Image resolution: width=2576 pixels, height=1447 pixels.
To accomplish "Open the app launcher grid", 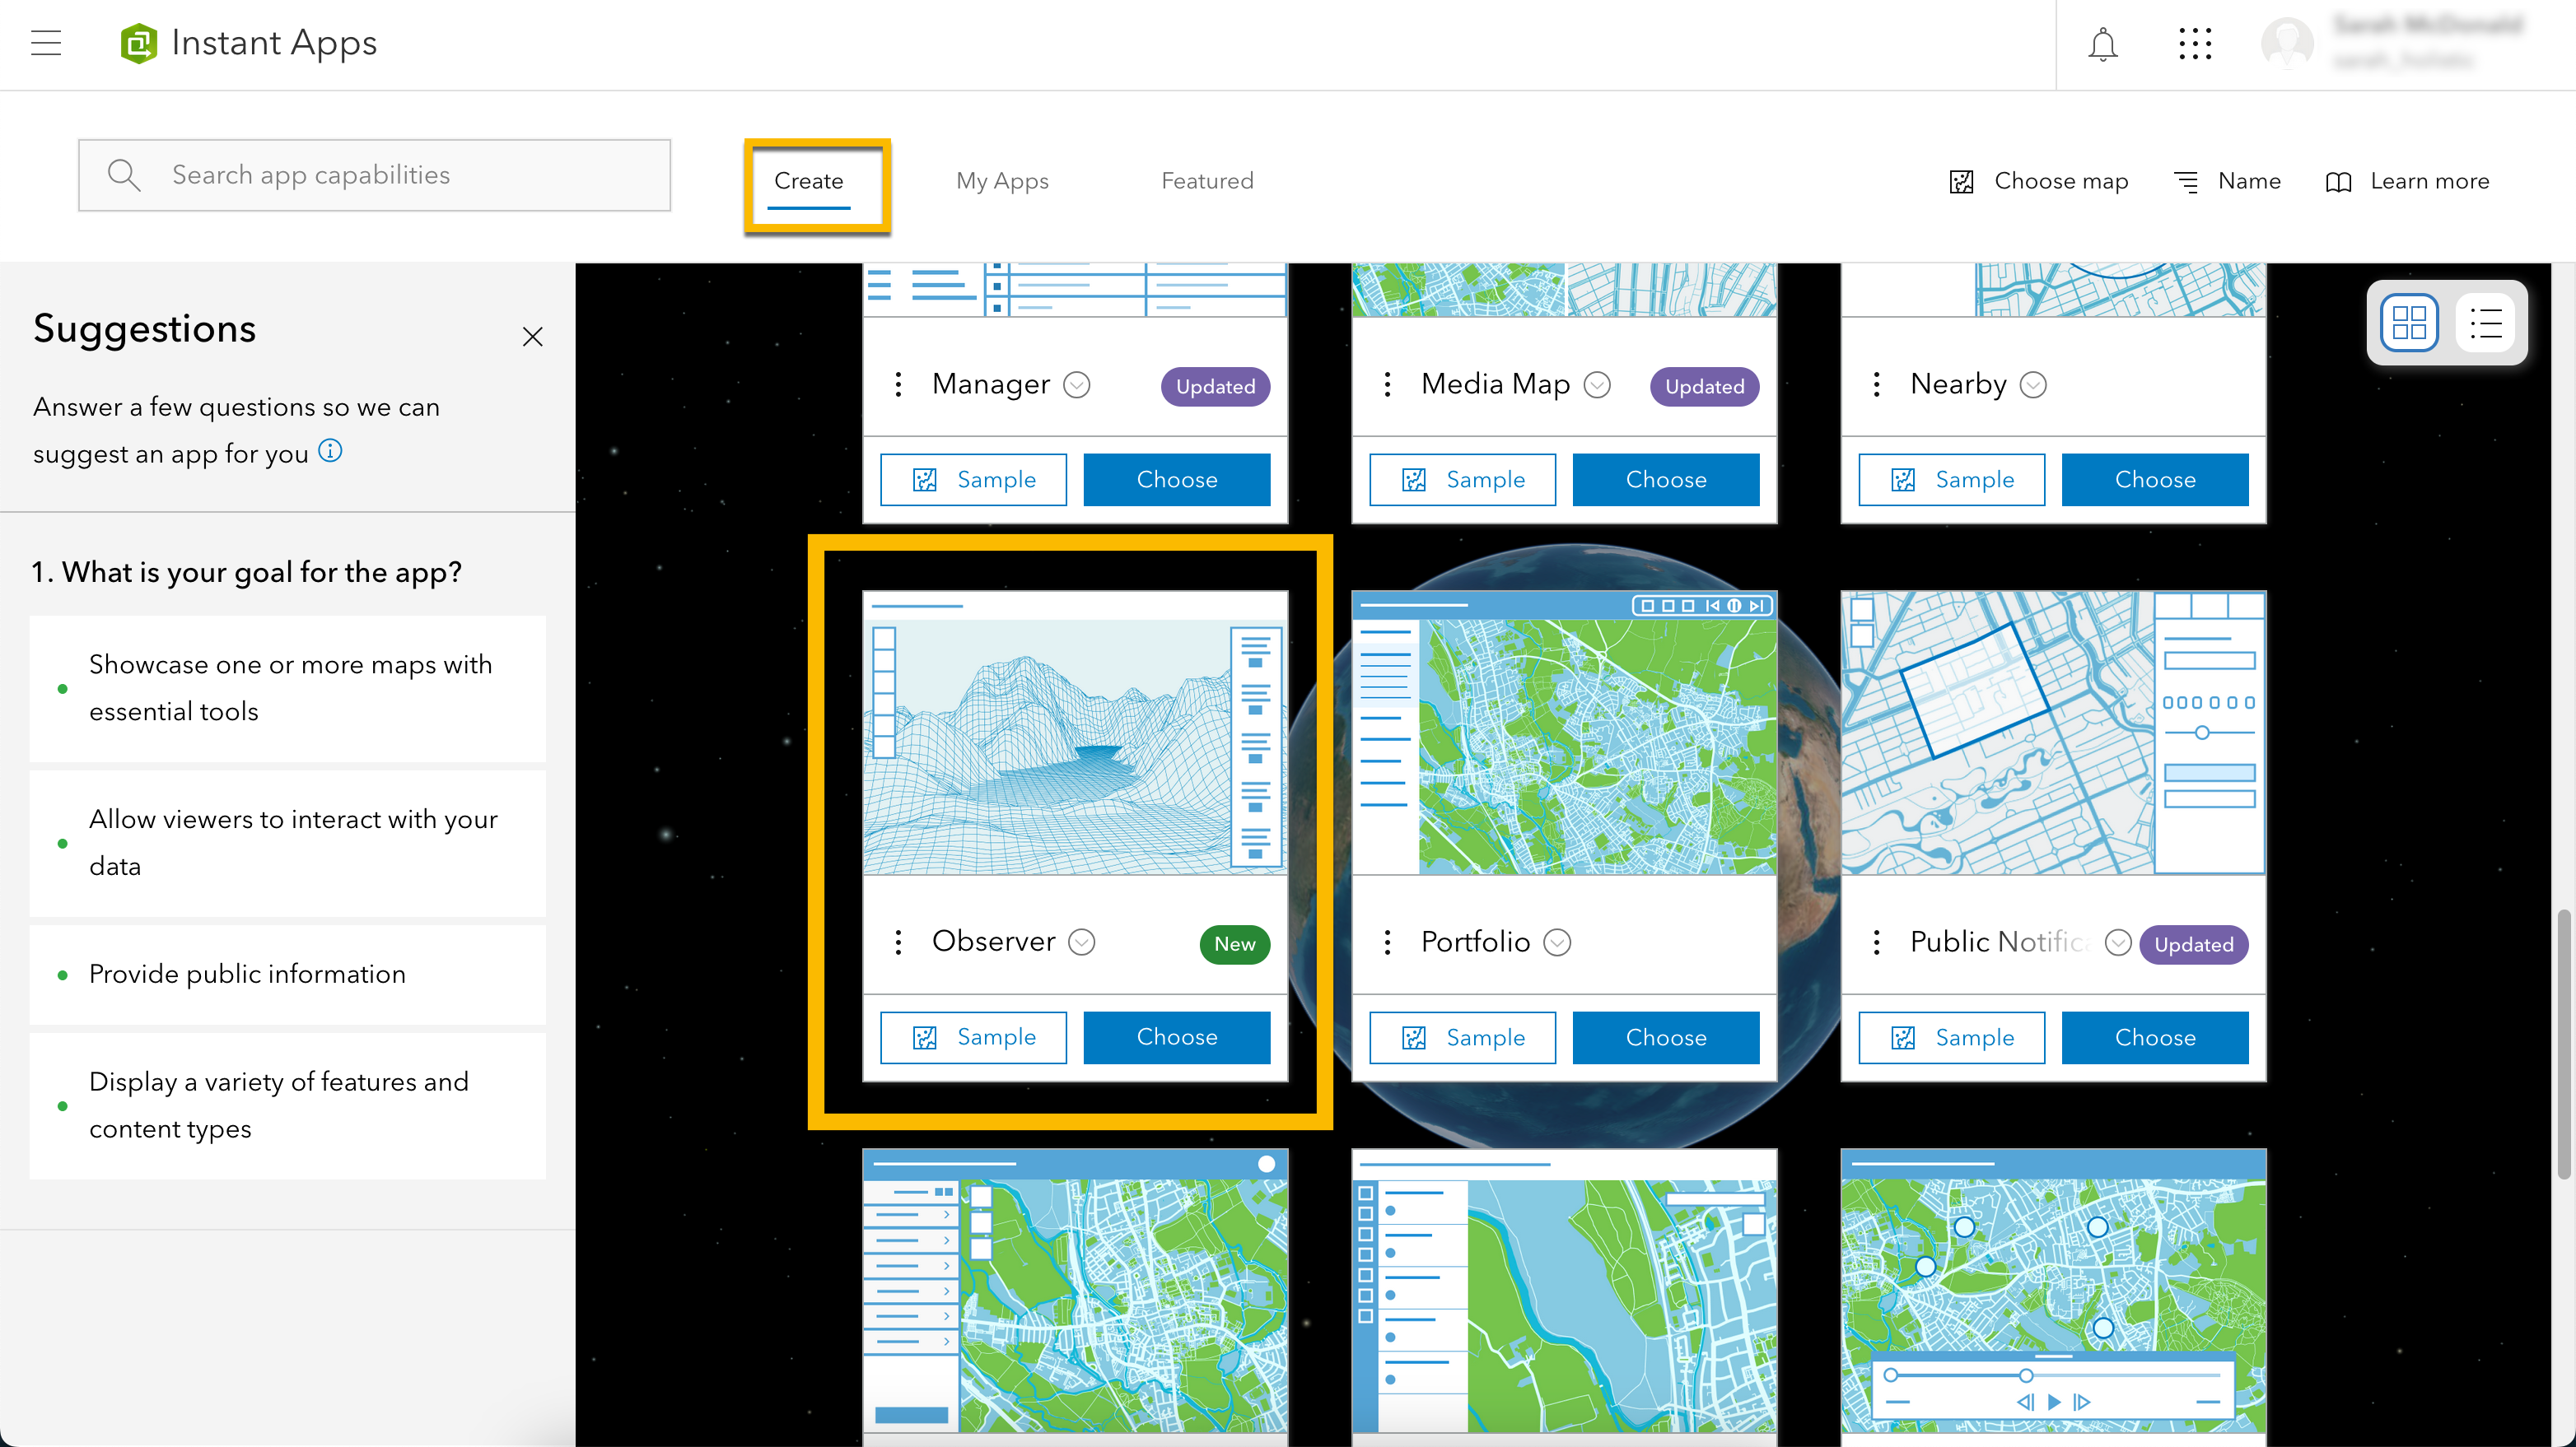I will coord(2194,44).
